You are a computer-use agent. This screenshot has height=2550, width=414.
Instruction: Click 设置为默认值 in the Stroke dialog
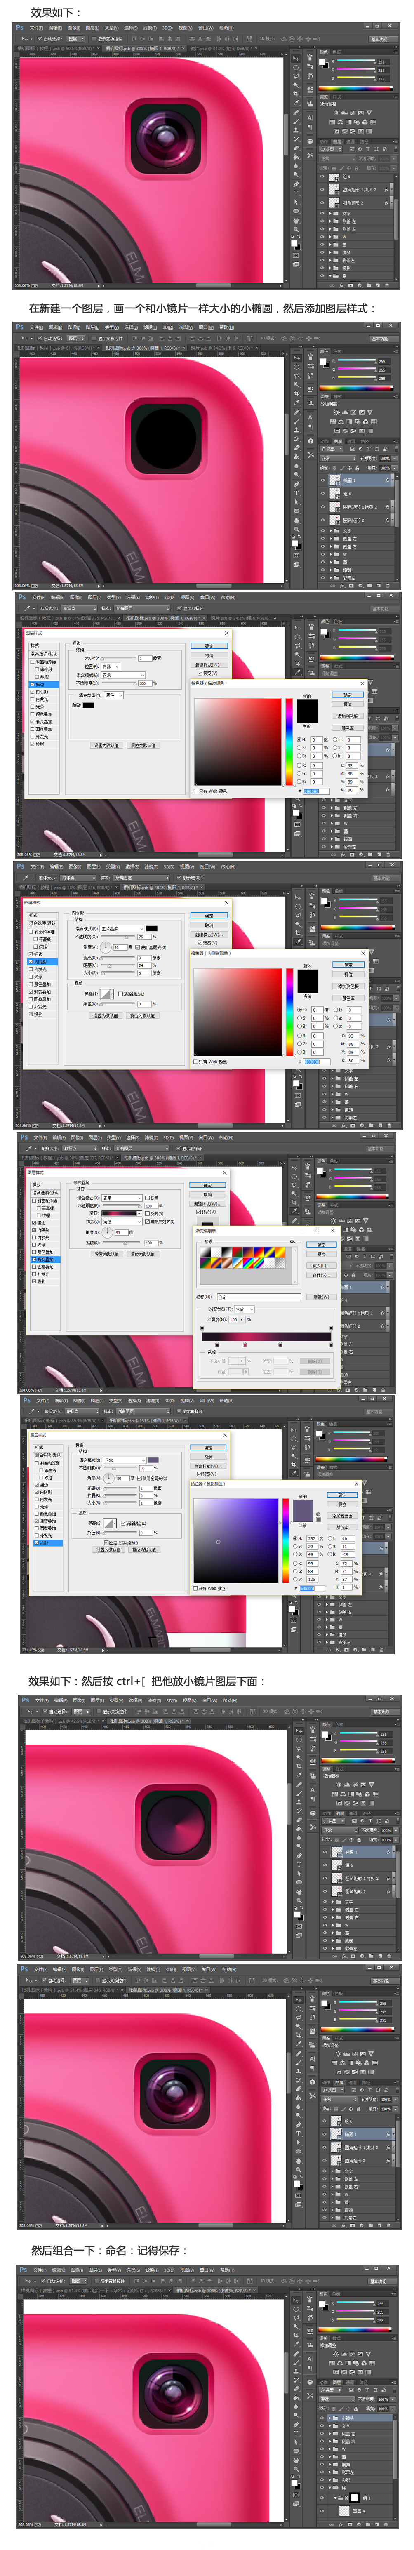[106, 744]
